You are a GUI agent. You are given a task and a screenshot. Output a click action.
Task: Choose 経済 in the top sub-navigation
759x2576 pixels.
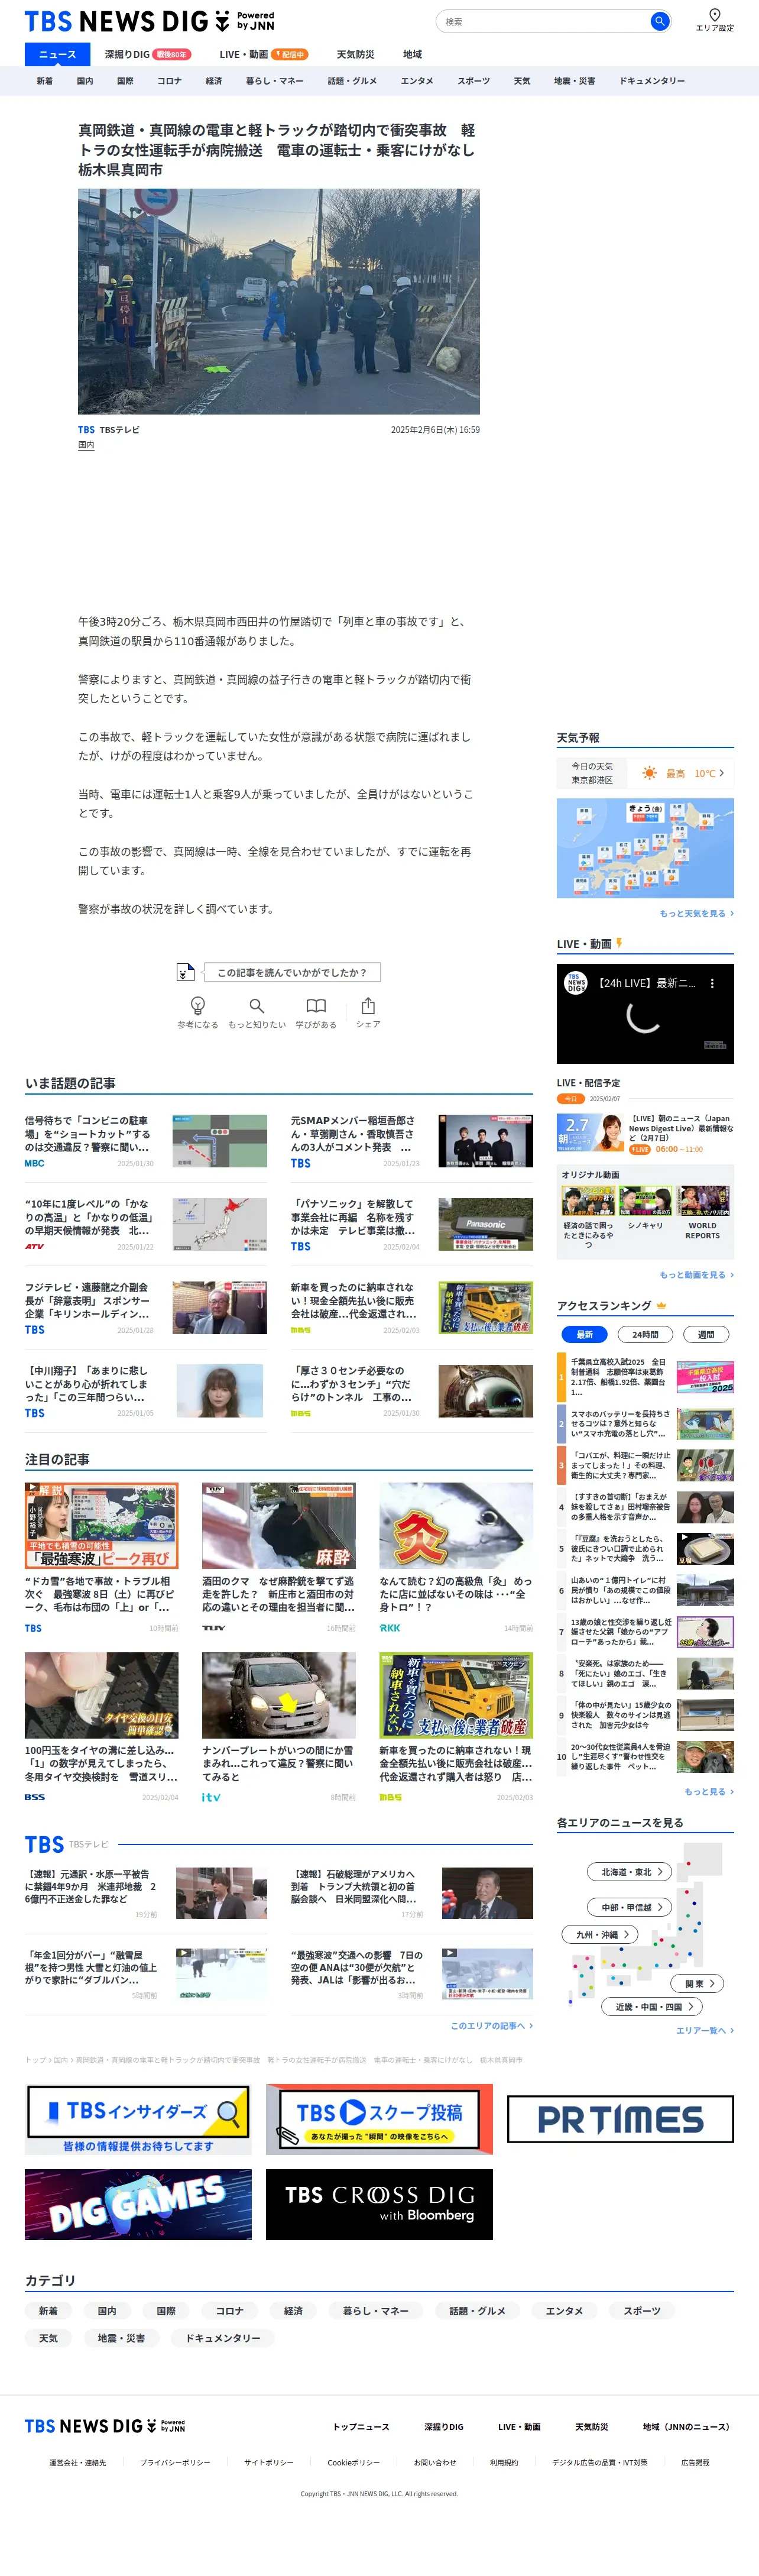[x=214, y=81]
